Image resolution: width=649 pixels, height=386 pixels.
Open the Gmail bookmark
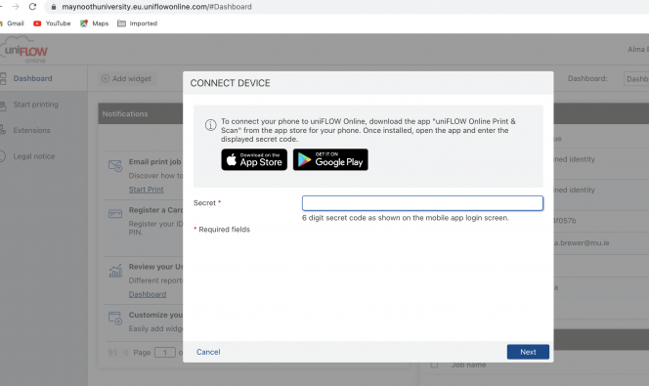pos(13,23)
